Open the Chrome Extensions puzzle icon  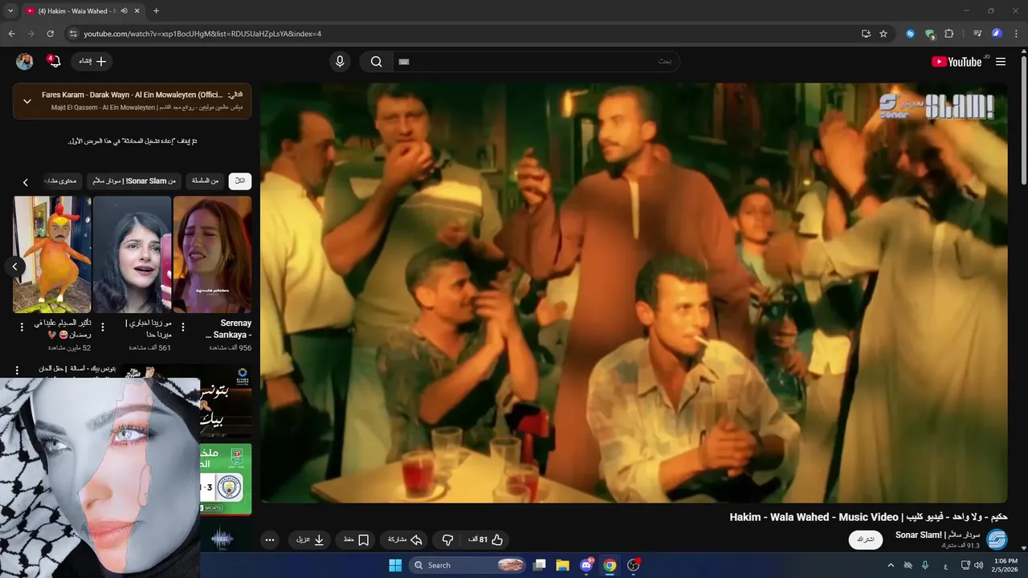948,34
